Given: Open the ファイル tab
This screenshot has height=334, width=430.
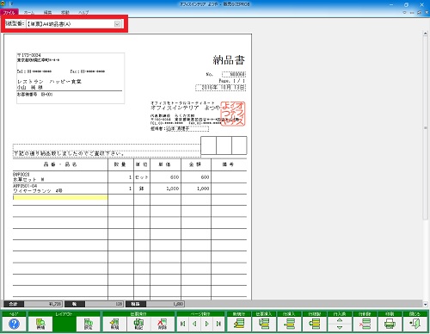Looking at the screenshot, I should pyautogui.click(x=9, y=13).
